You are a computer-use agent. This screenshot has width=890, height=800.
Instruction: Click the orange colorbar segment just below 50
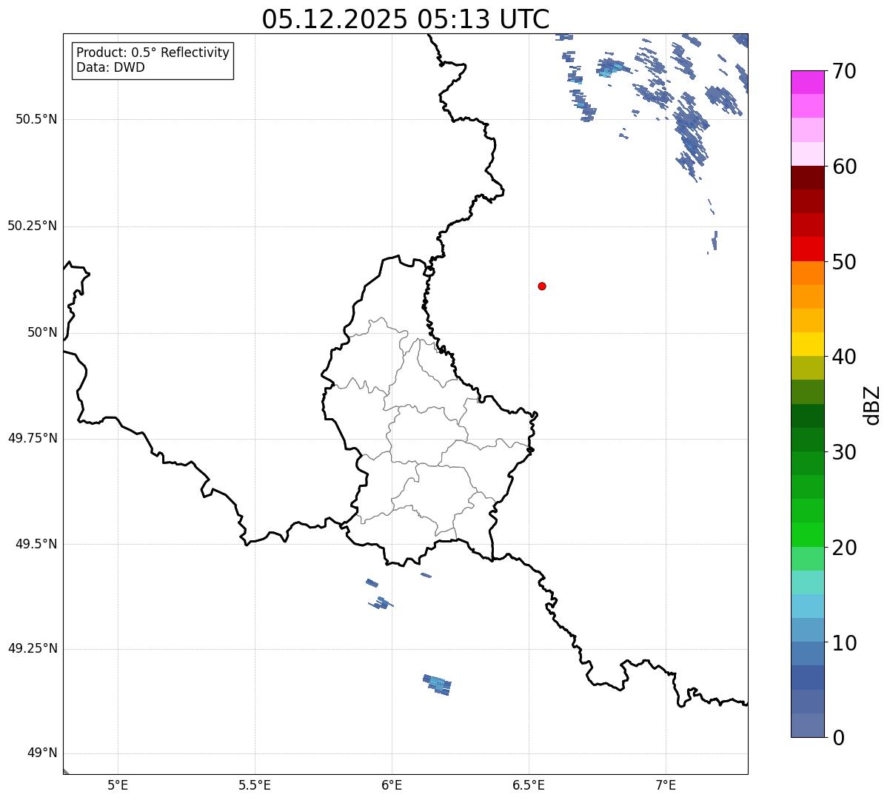coord(808,273)
